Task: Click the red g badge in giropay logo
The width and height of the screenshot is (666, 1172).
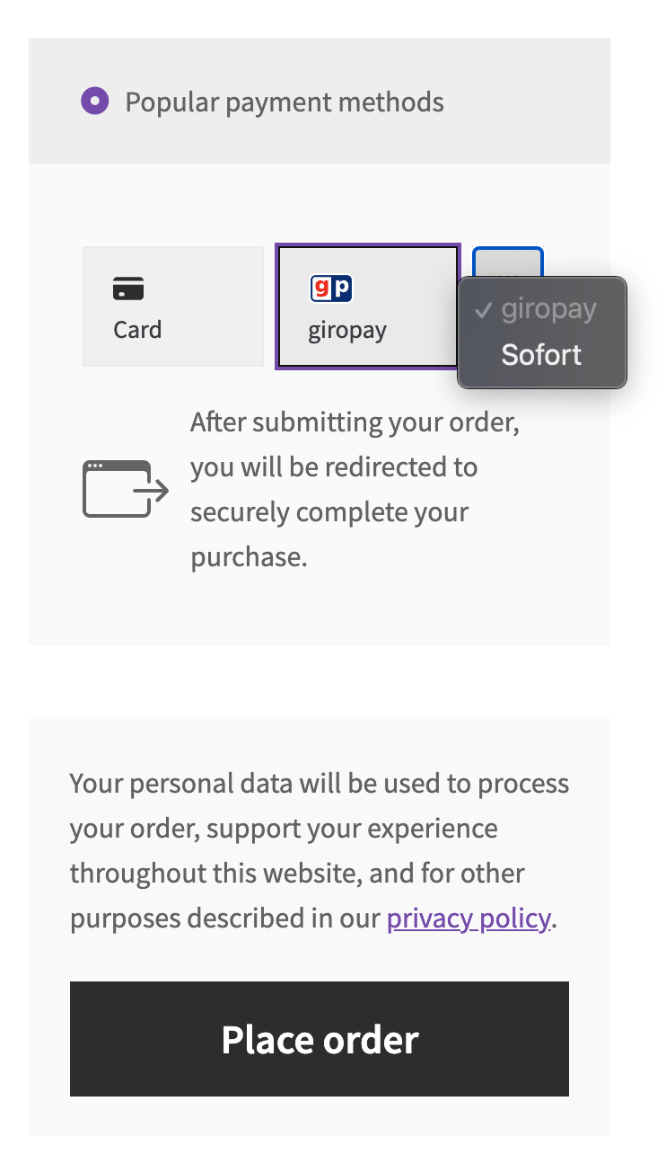Action: click(321, 289)
